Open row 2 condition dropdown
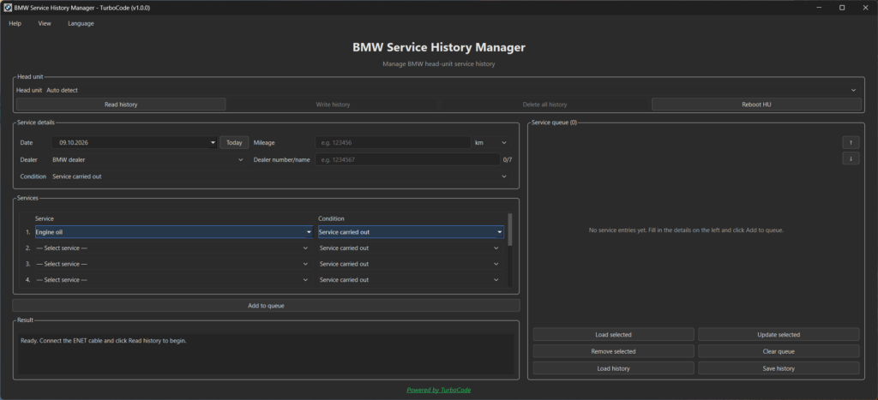Screen dimensions: 878x400 [x=411, y=248]
